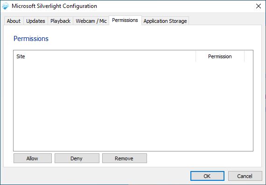The width and height of the screenshot is (266, 185).
Task: Click the Microsoft Silverlight Configuration title text
Action: tap(54, 6)
